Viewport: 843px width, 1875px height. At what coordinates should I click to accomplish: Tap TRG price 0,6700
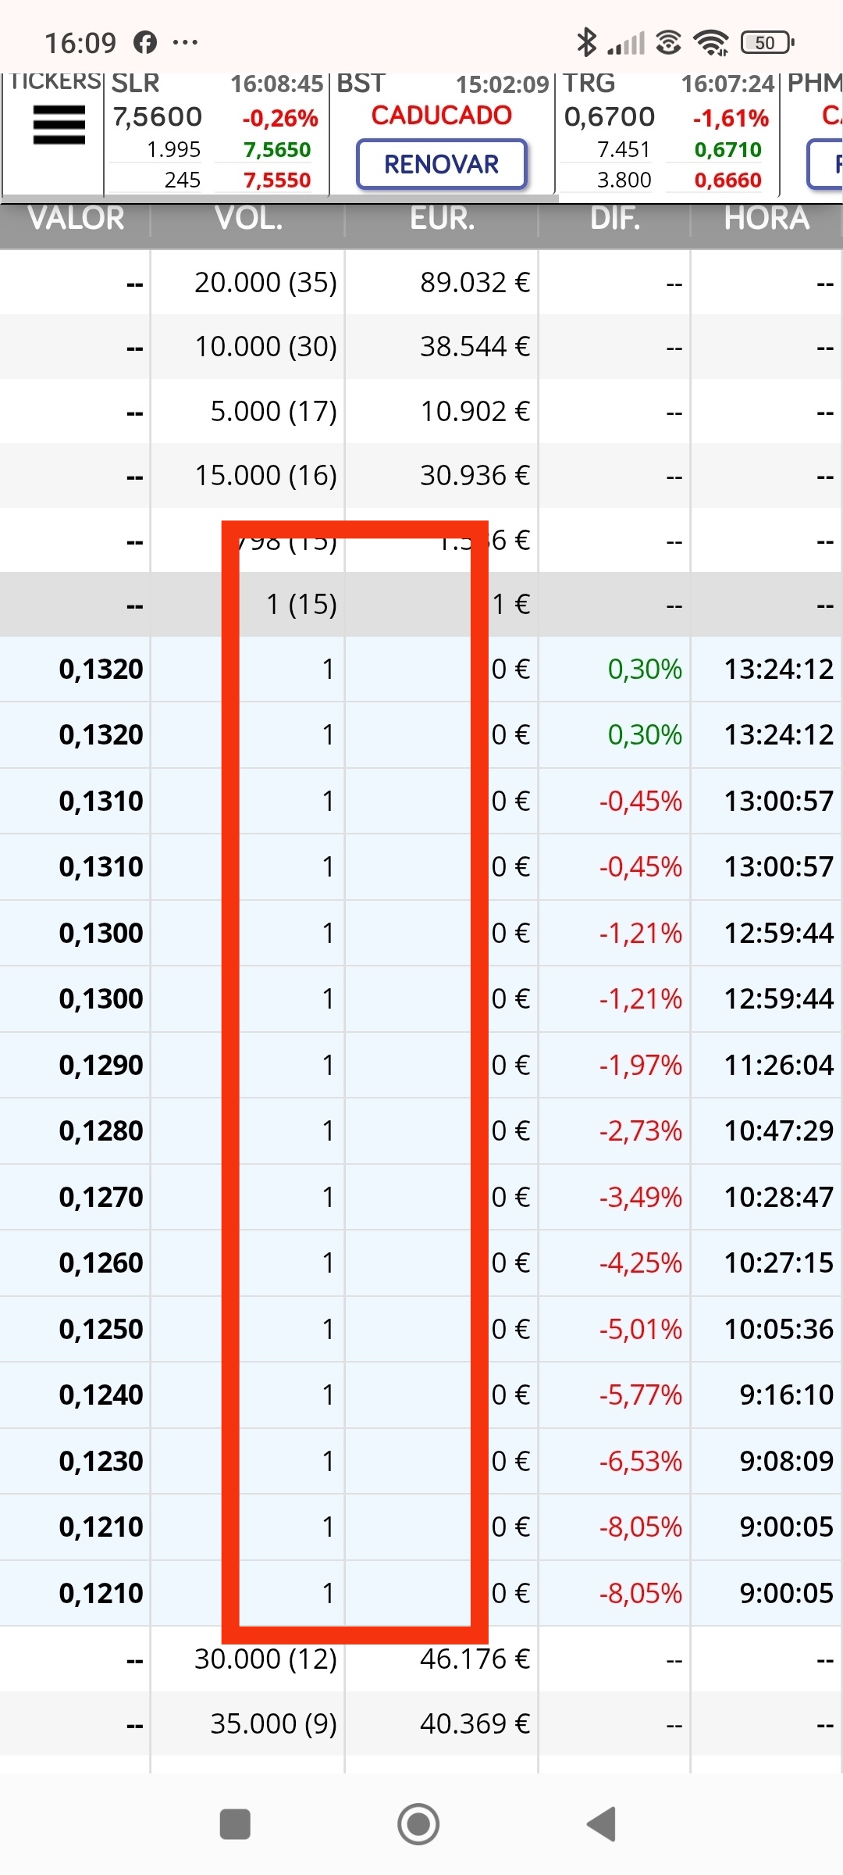pos(610,117)
